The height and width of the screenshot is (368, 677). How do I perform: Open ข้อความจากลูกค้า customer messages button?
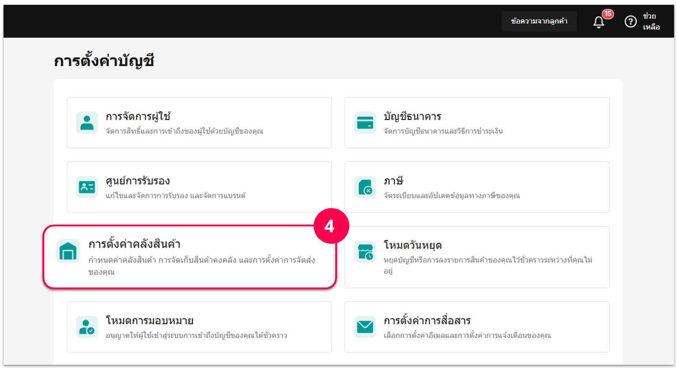[539, 21]
